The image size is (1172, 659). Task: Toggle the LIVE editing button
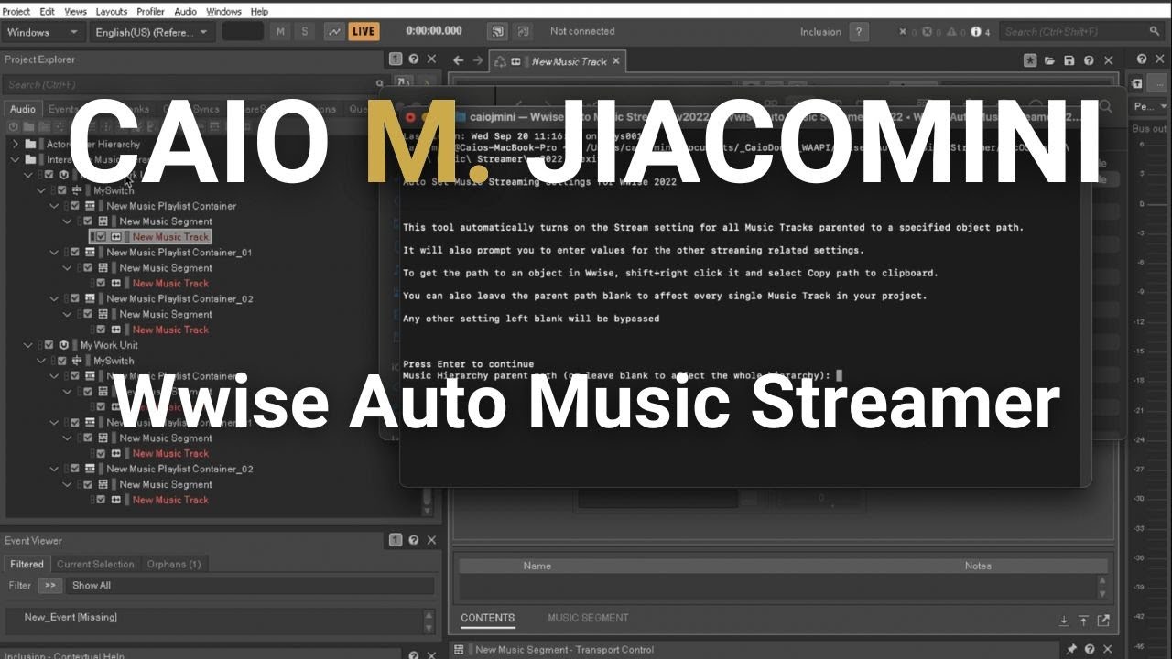[364, 31]
